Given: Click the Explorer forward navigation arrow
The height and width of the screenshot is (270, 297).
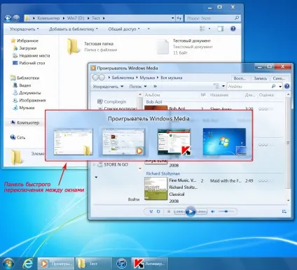Looking at the screenshot, I should (16, 18).
